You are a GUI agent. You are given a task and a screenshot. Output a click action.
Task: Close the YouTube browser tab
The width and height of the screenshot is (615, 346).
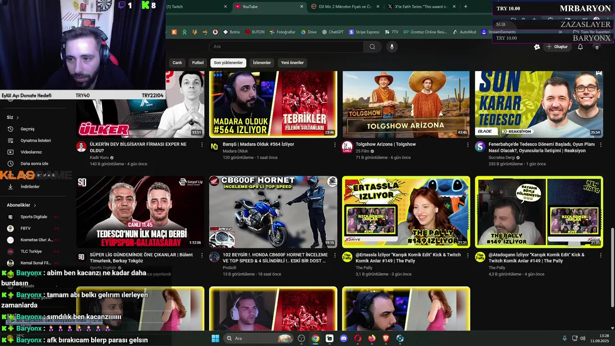pos(302,7)
